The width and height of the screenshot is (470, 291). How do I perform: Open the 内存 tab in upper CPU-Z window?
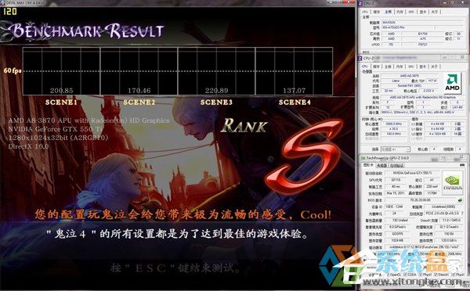(x=399, y=12)
